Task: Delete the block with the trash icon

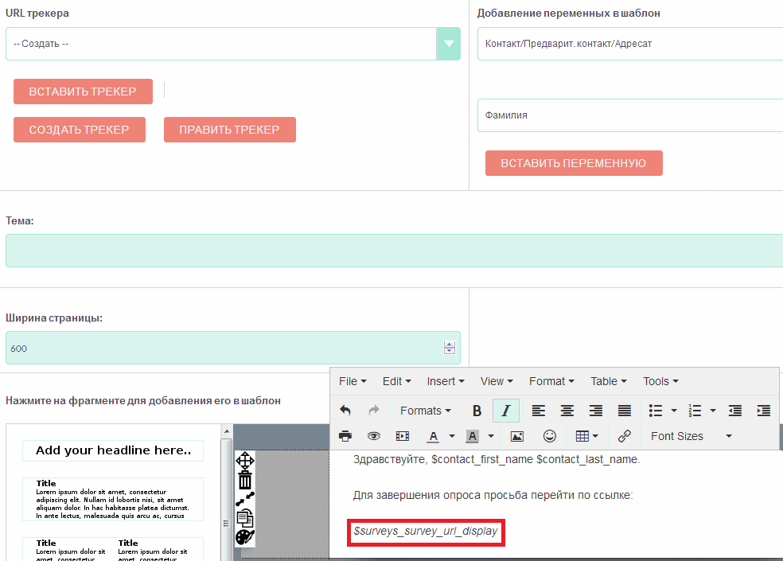Action: [245, 481]
